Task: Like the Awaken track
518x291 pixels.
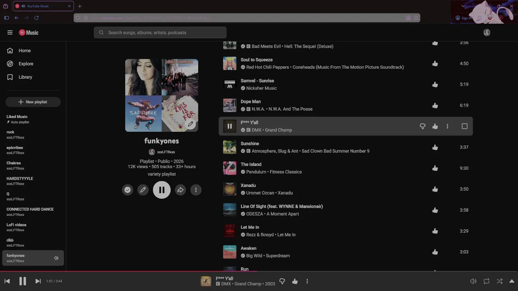Action: pos(435,252)
